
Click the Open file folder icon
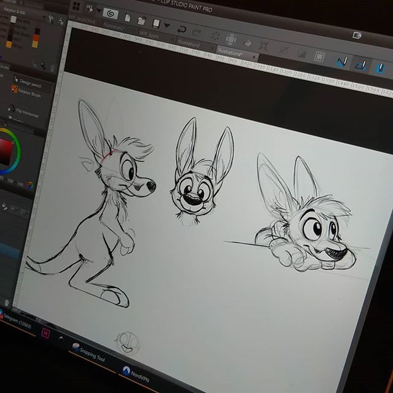141,21
